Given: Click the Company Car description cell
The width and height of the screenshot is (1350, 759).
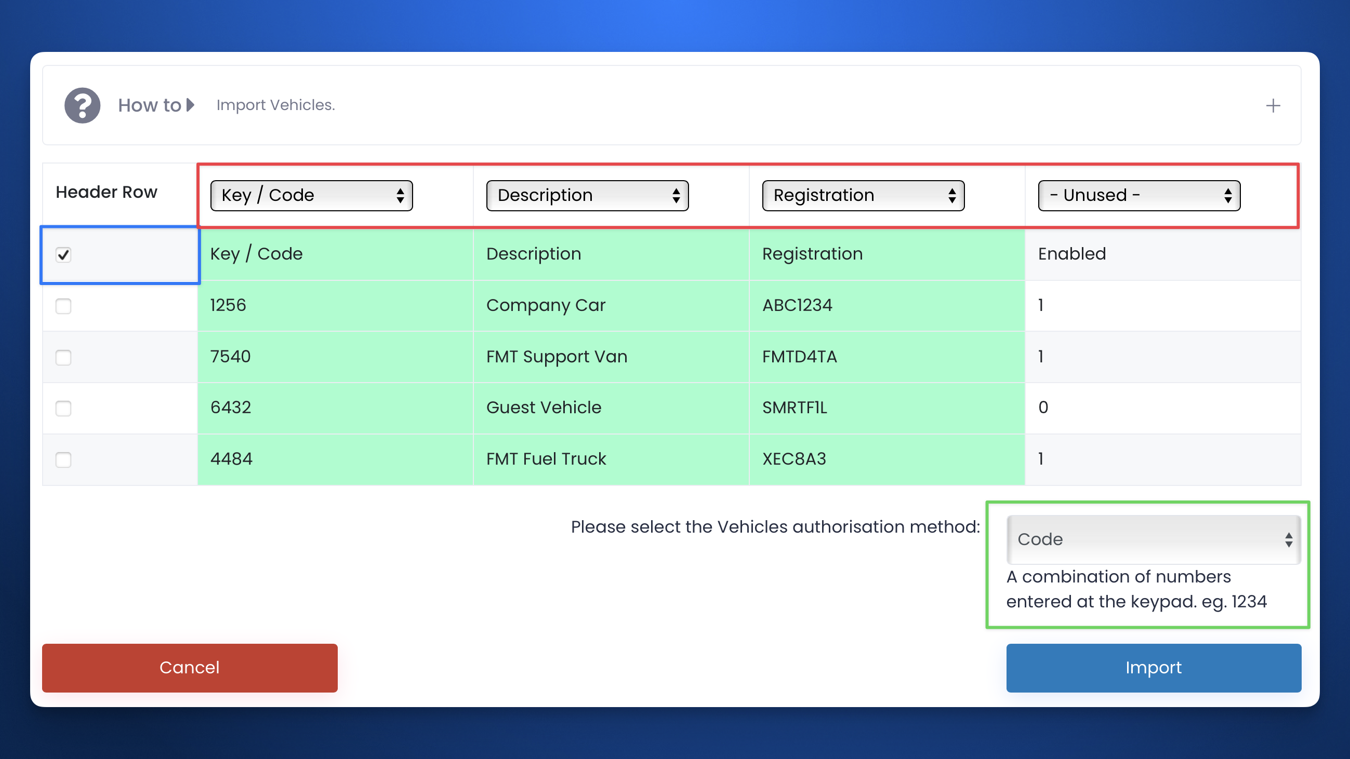Looking at the screenshot, I should pos(546,305).
